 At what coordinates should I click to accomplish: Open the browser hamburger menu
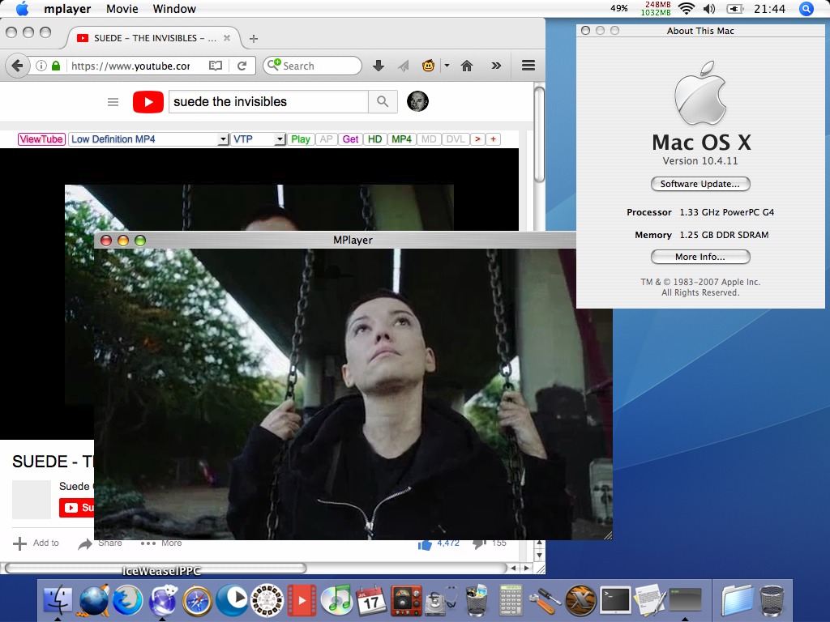click(x=528, y=66)
